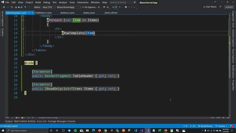Open the Properties side panel
This screenshot has height=133, width=236.
233,85
